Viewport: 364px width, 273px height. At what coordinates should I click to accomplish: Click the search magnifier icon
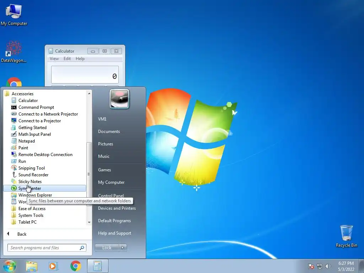pos(82,248)
